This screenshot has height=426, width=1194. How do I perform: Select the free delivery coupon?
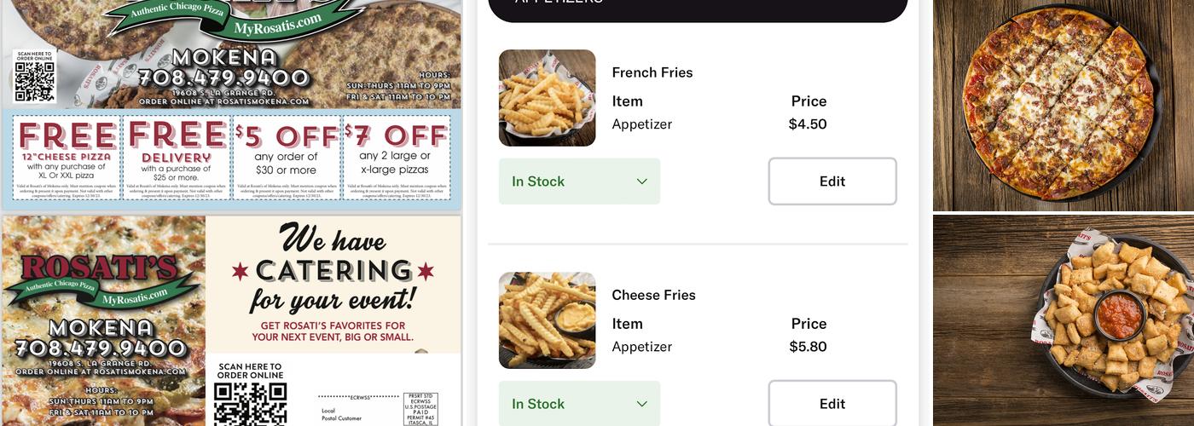[x=177, y=158]
